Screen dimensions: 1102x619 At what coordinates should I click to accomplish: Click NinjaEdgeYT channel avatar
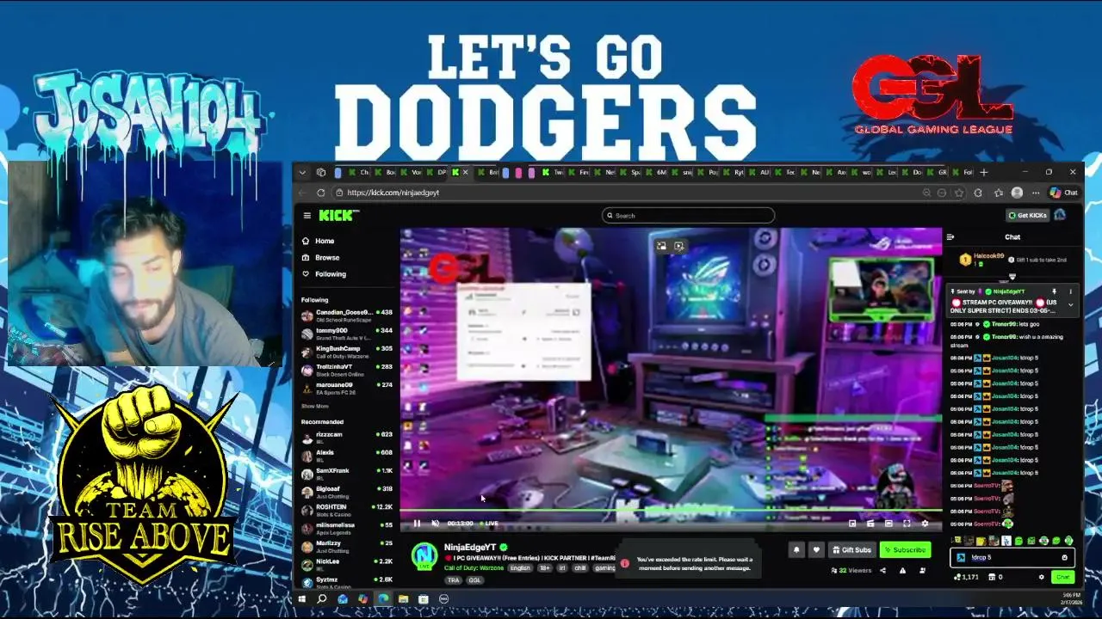pos(424,555)
